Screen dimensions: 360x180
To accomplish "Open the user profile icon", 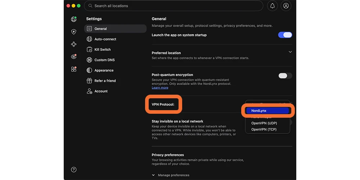I will pos(286,6).
